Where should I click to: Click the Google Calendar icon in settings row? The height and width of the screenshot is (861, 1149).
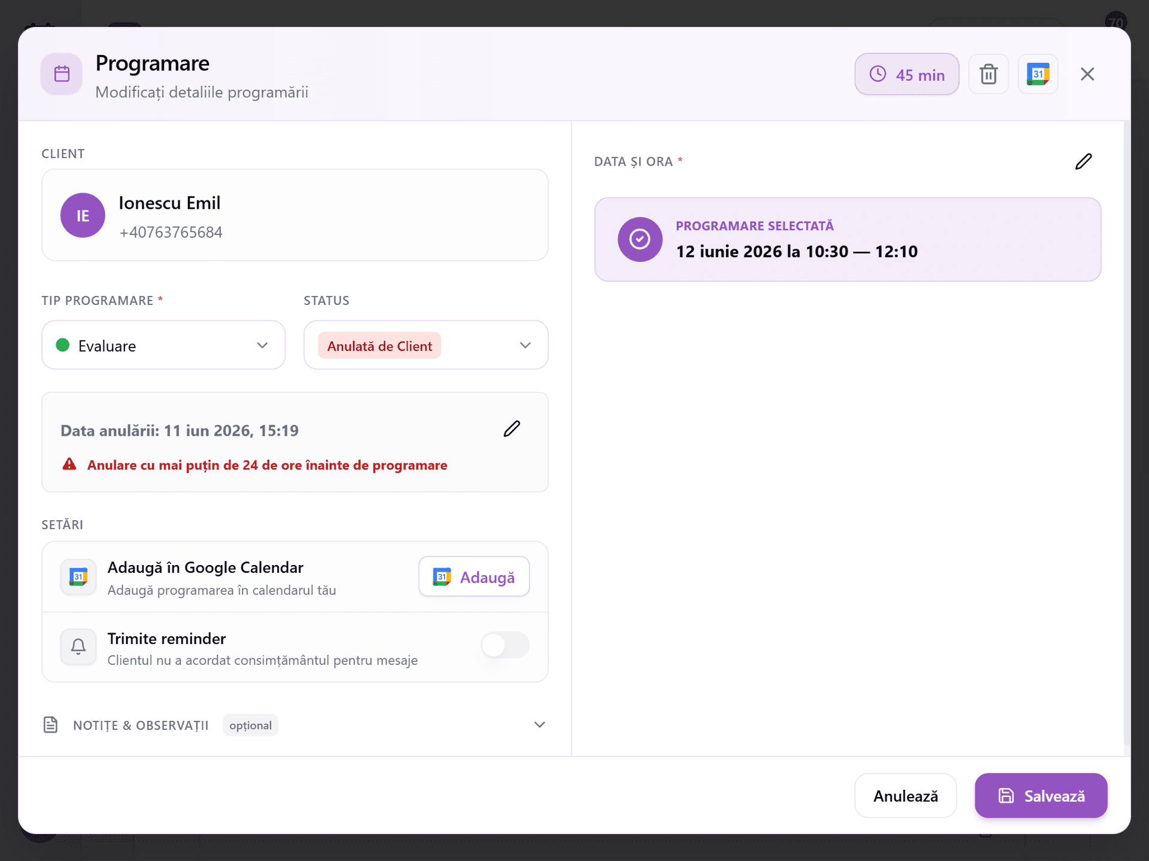[x=78, y=576]
